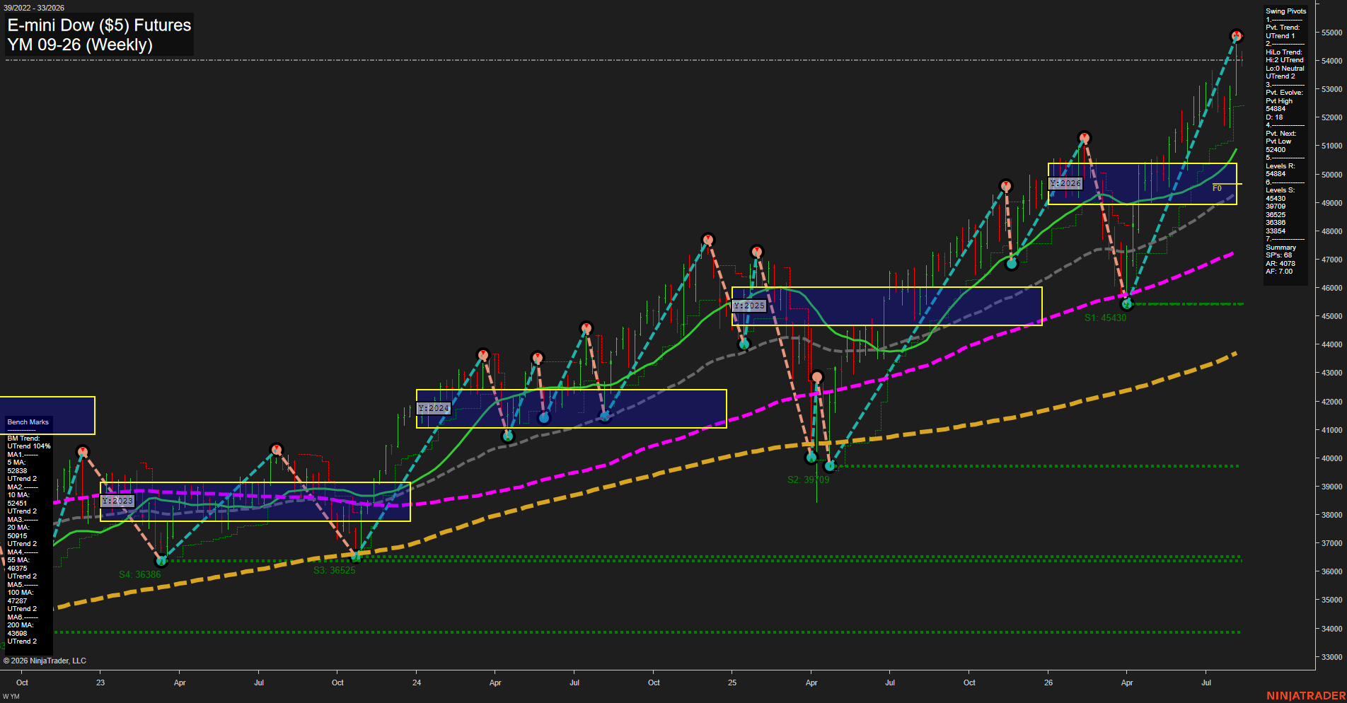Click the 'Pvt. Next:' line in Swing Pivots

(x=1280, y=134)
